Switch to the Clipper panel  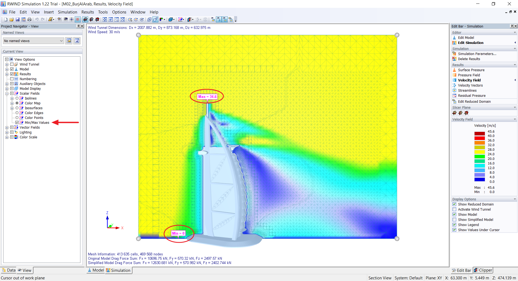coord(483,270)
